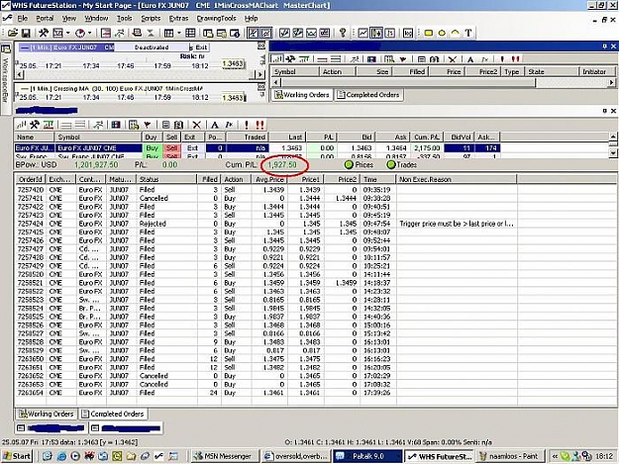Screen dimensions: 619x464
Task: Click the letter A icon in lower order toolbar
Action: [x=215, y=125]
